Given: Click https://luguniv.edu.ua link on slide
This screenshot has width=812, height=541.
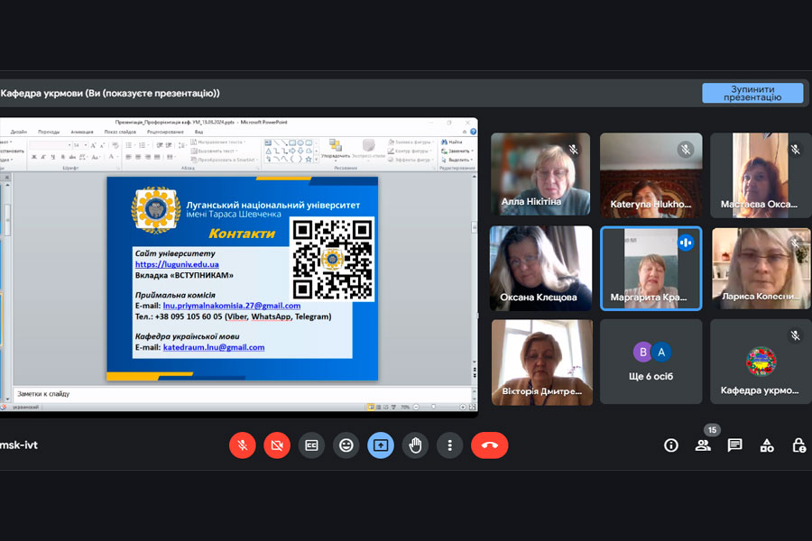Looking at the screenshot, I should (x=177, y=264).
